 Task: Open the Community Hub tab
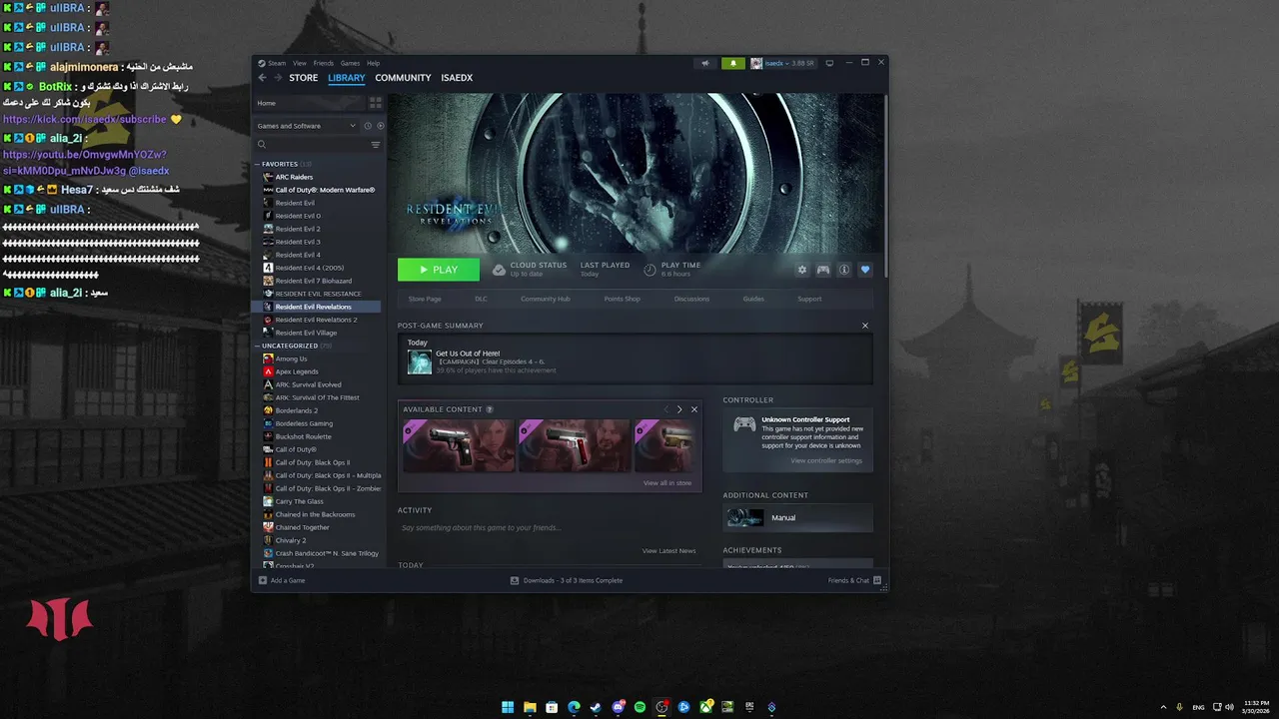[x=545, y=299]
